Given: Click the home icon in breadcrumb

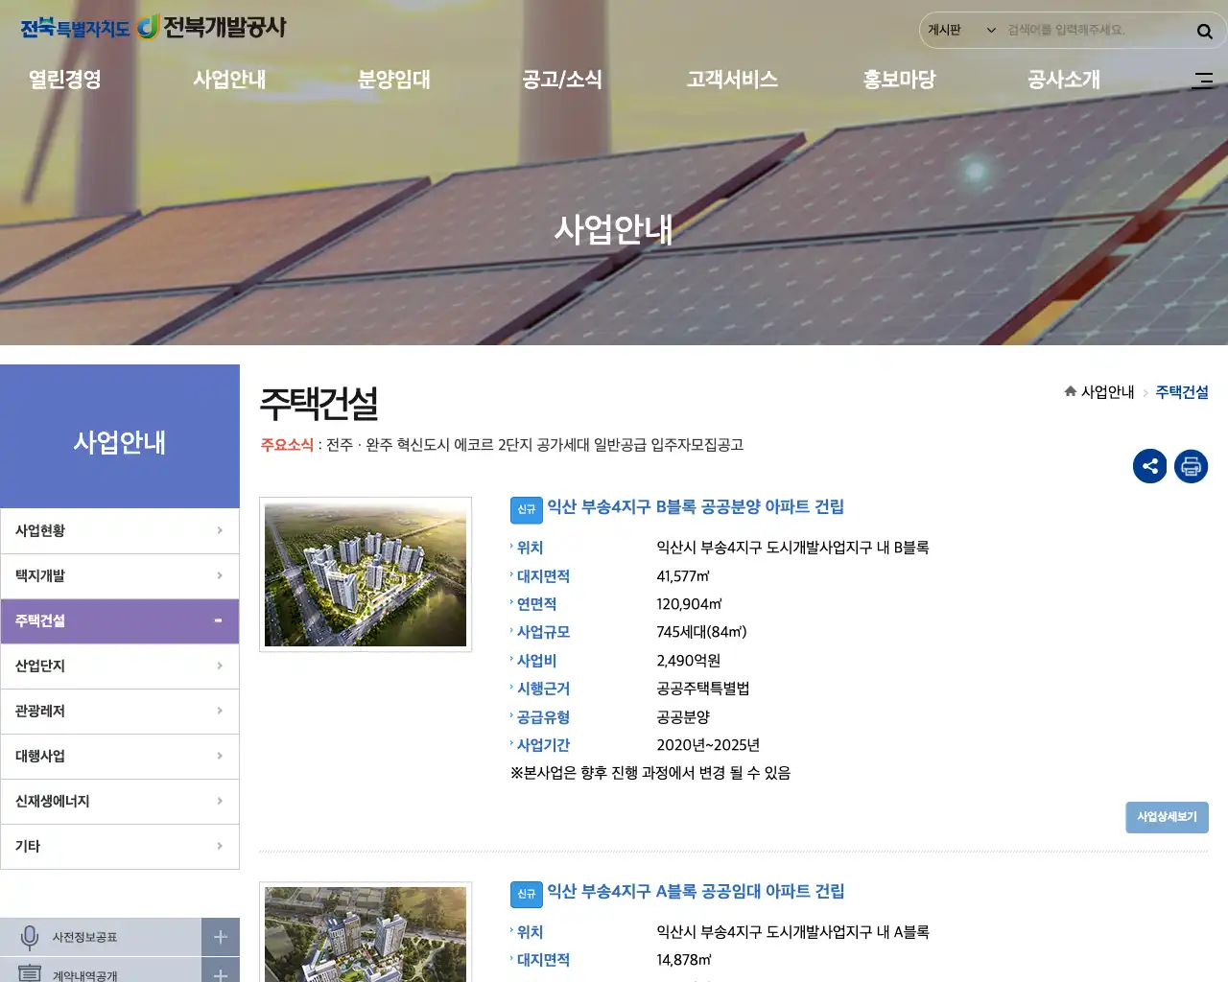Looking at the screenshot, I should point(1070,391).
